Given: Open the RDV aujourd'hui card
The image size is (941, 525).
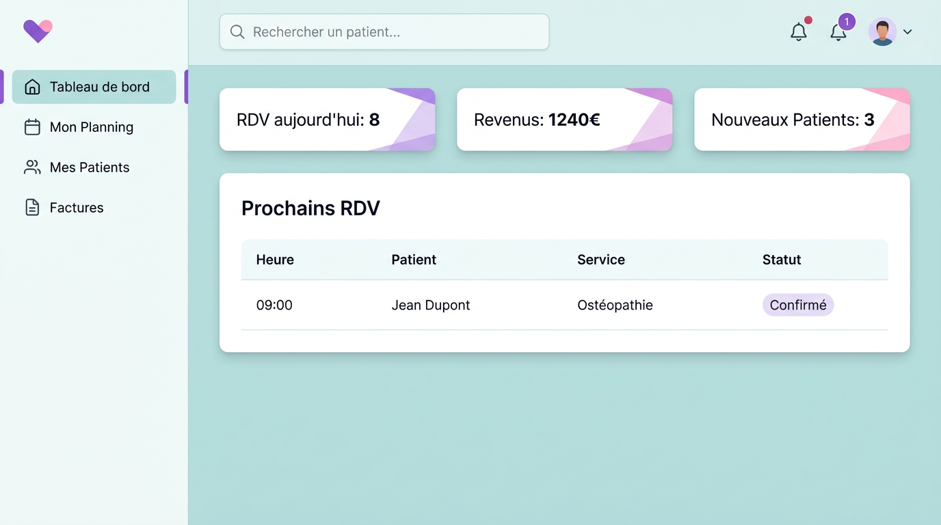Looking at the screenshot, I should point(328,120).
